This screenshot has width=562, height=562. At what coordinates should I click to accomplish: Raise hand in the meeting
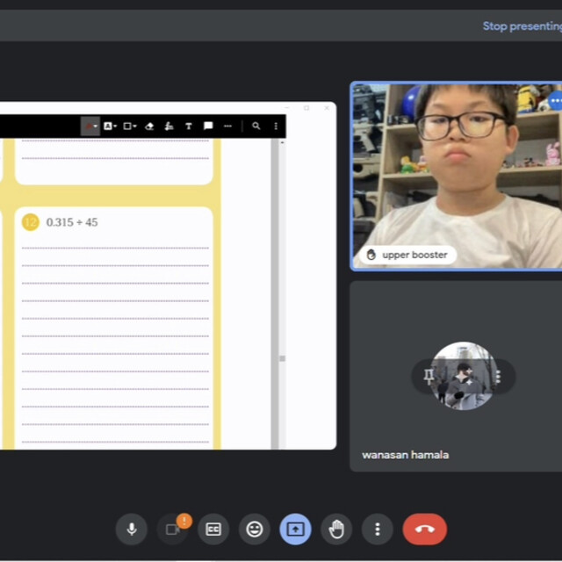(336, 529)
